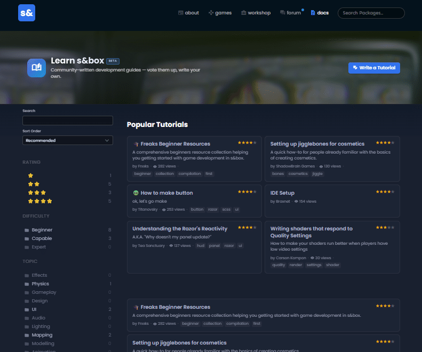
Task: Open the How to make button tutorial
Action: click(166, 193)
